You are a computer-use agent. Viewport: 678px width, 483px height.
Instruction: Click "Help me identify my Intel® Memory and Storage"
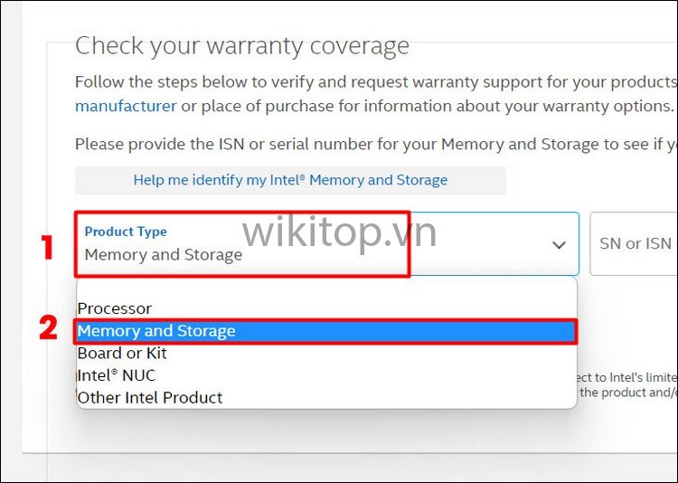click(x=290, y=180)
